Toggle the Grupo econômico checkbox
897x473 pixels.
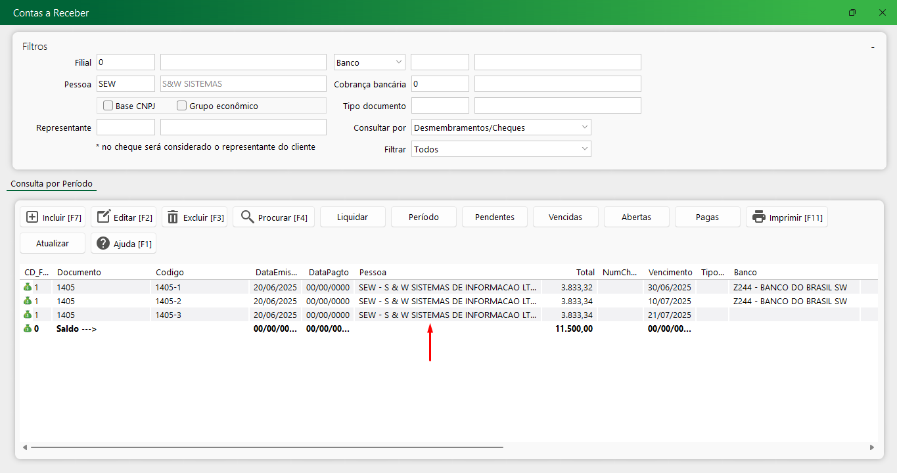(x=182, y=106)
